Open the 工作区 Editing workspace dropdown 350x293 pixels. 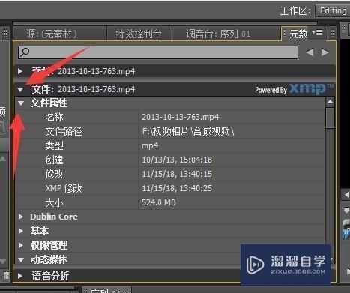(333, 10)
